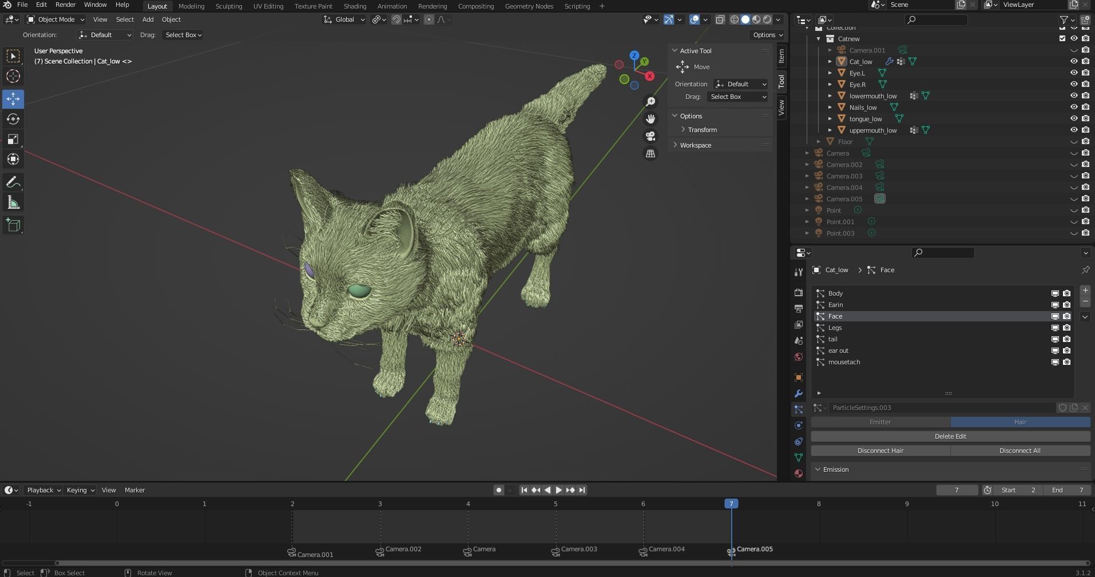Select the Rotate tool
Image resolution: width=1095 pixels, height=577 pixels.
coord(13,119)
